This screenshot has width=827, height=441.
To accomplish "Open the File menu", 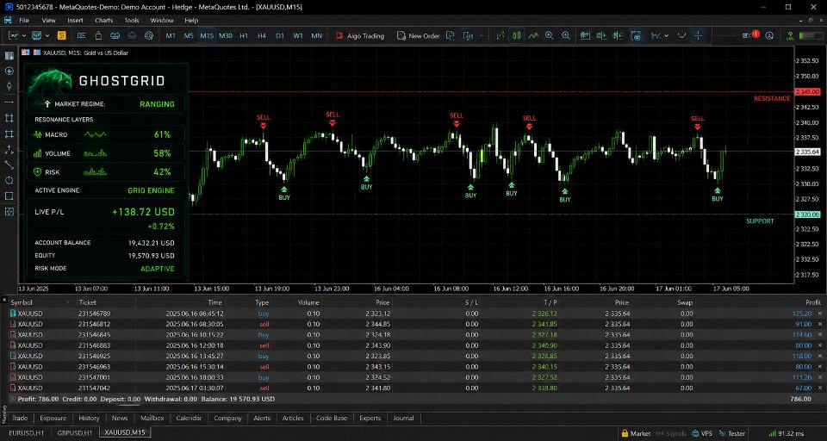I will point(24,20).
